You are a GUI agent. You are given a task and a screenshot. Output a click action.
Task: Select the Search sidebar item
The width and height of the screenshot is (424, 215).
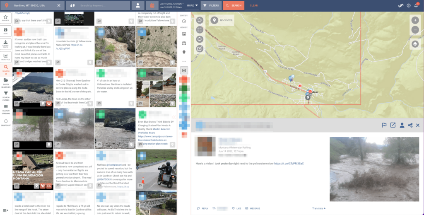(6, 70)
